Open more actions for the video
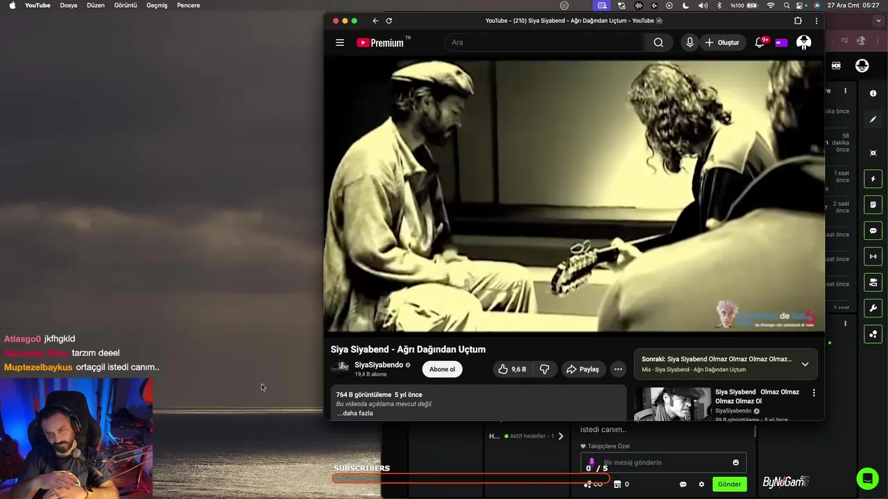Viewport: 888px width, 499px height. coord(618,369)
